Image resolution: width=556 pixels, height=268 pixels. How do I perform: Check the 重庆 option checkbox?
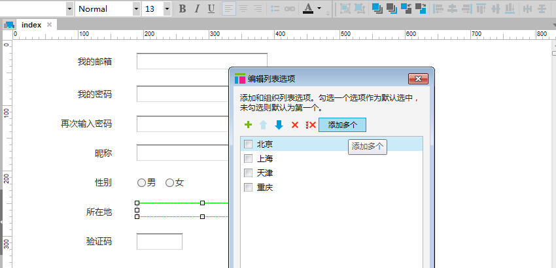coord(249,188)
